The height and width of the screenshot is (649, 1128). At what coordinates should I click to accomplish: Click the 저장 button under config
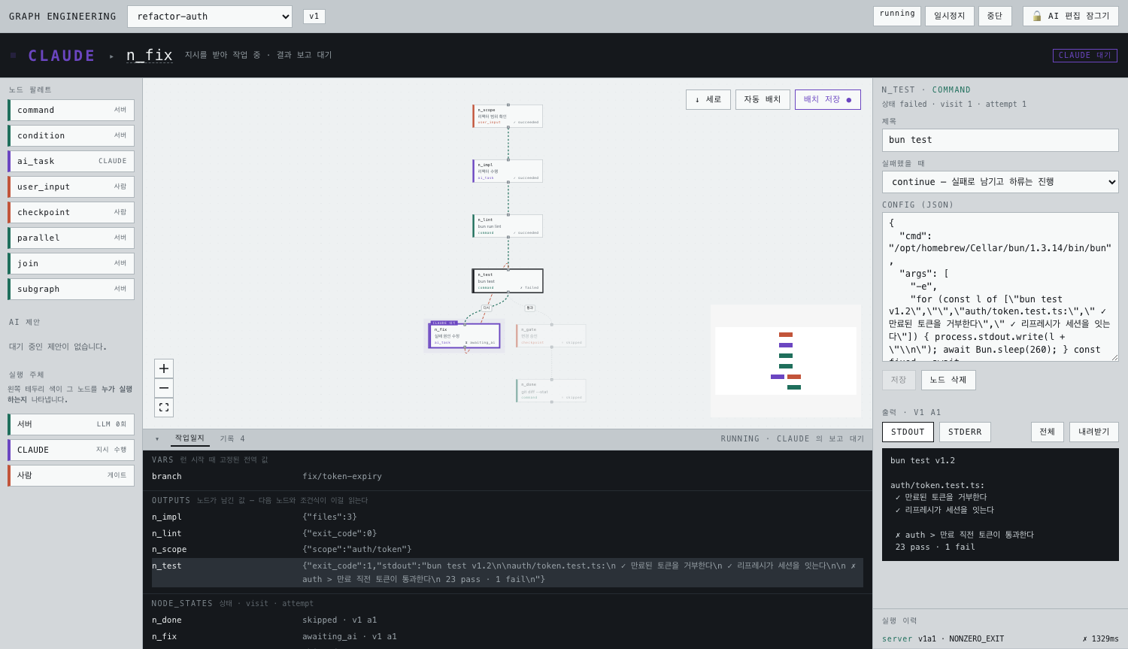tap(899, 380)
